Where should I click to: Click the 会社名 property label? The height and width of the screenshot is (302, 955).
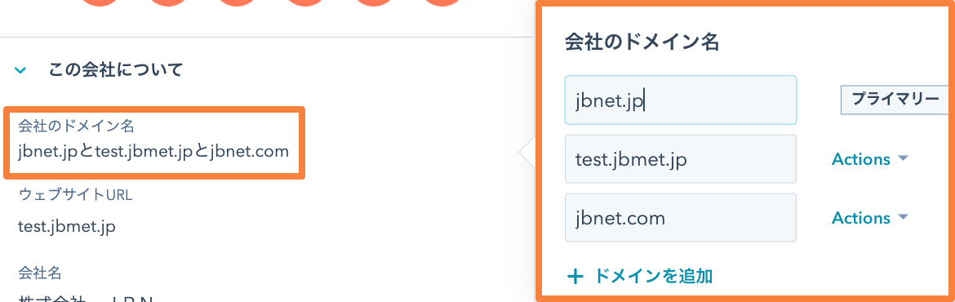pos(40,272)
